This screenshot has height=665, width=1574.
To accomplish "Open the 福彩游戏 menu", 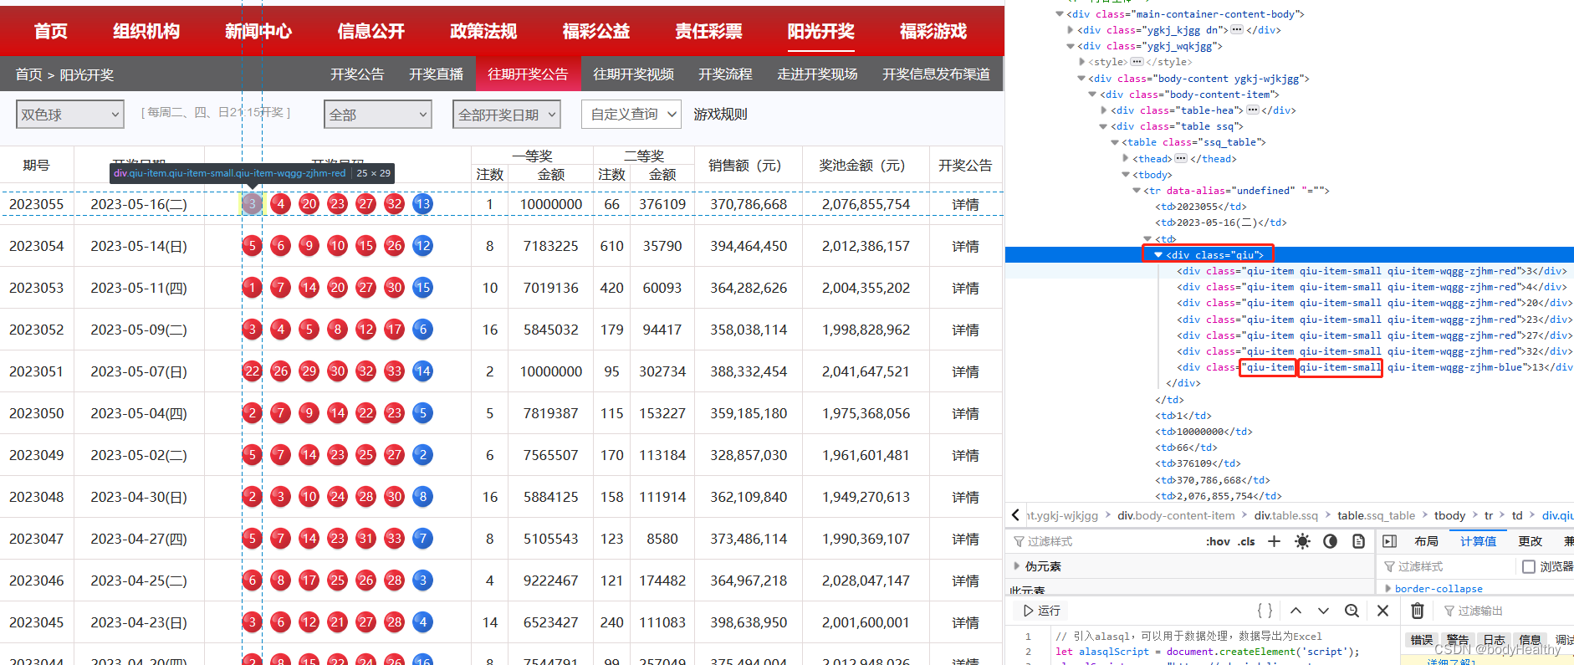I will click(x=933, y=31).
